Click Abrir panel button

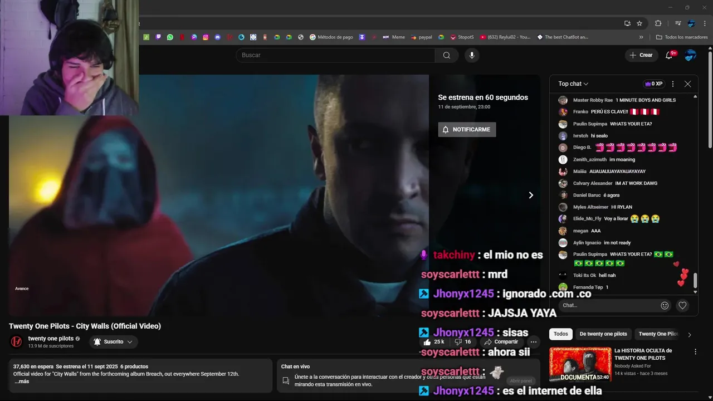pos(521,381)
